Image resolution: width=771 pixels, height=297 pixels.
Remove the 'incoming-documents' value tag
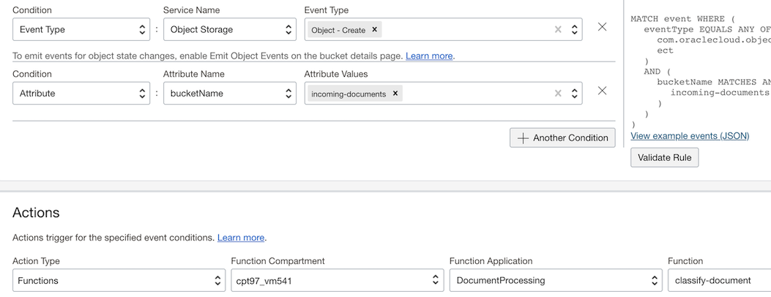click(395, 94)
